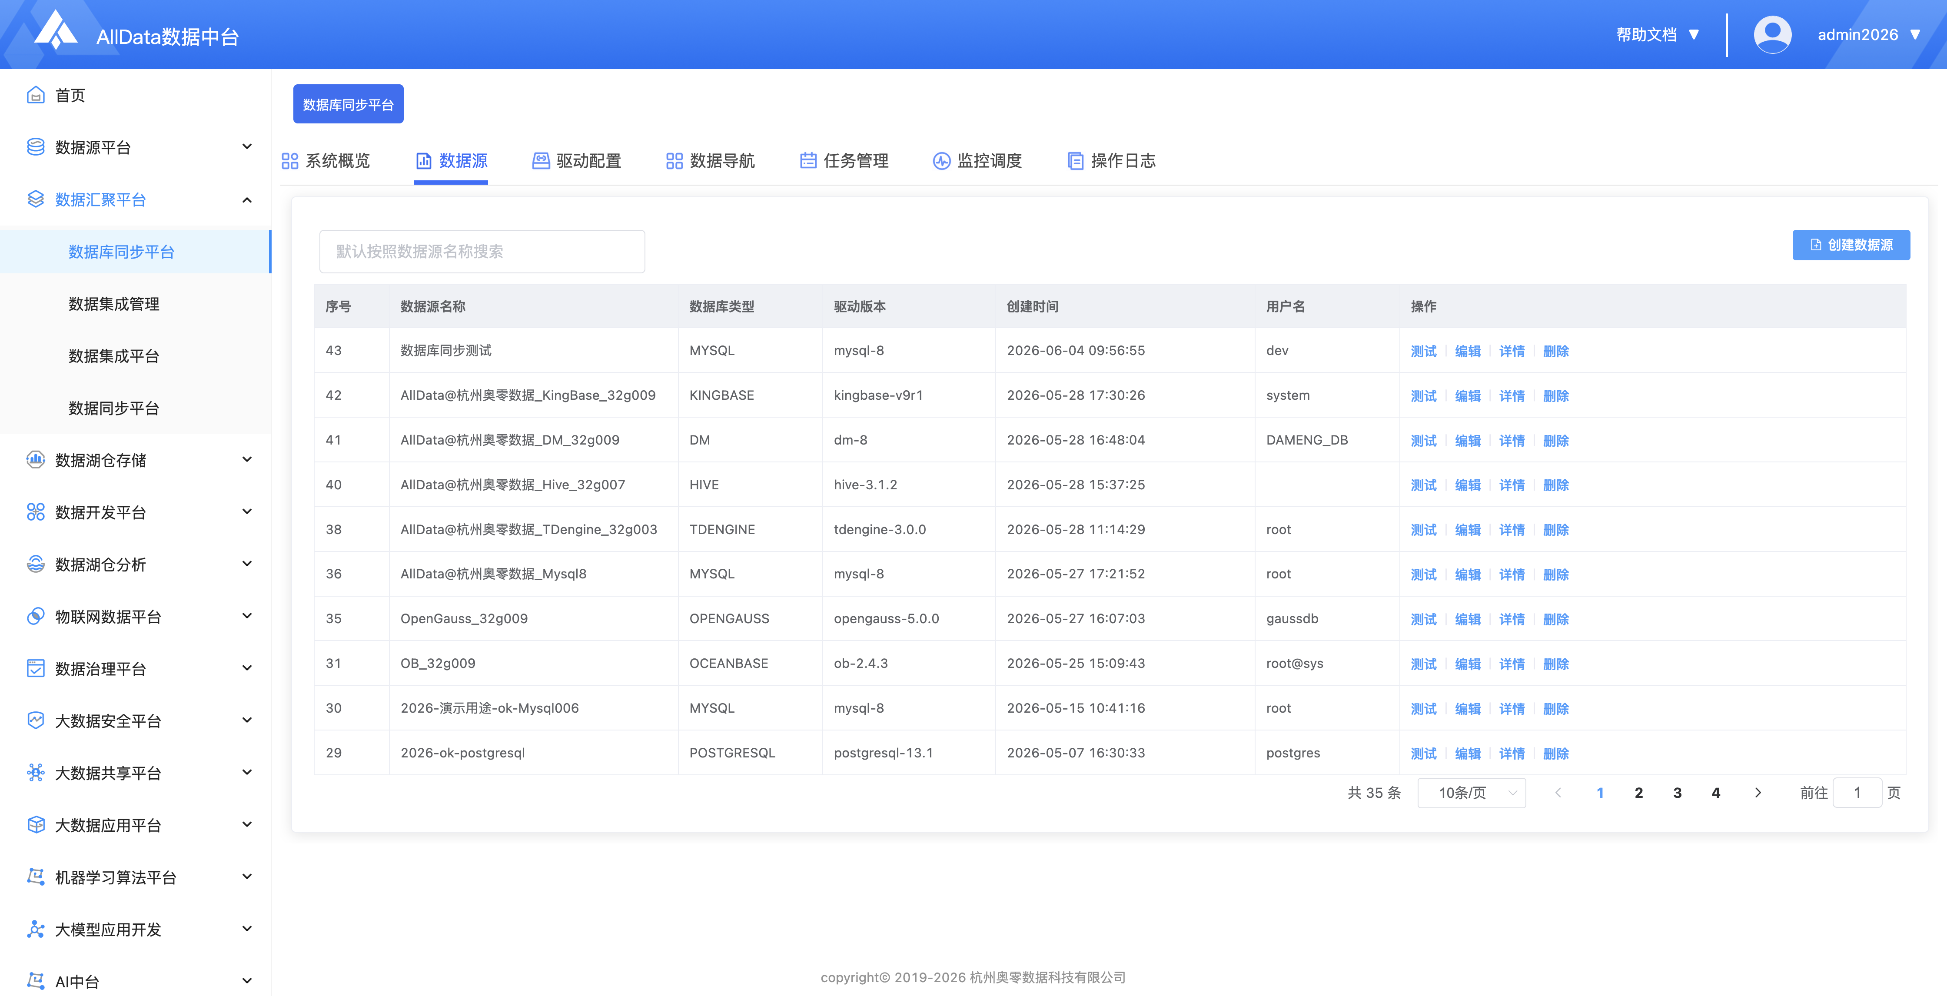Click the 系统概览 grid icon
This screenshot has width=1947, height=996.
coord(289,161)
